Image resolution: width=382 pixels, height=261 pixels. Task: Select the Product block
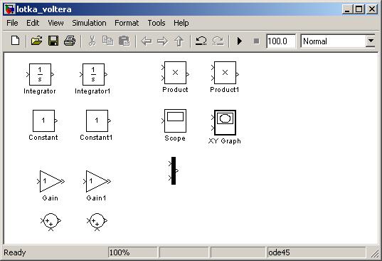176,73
